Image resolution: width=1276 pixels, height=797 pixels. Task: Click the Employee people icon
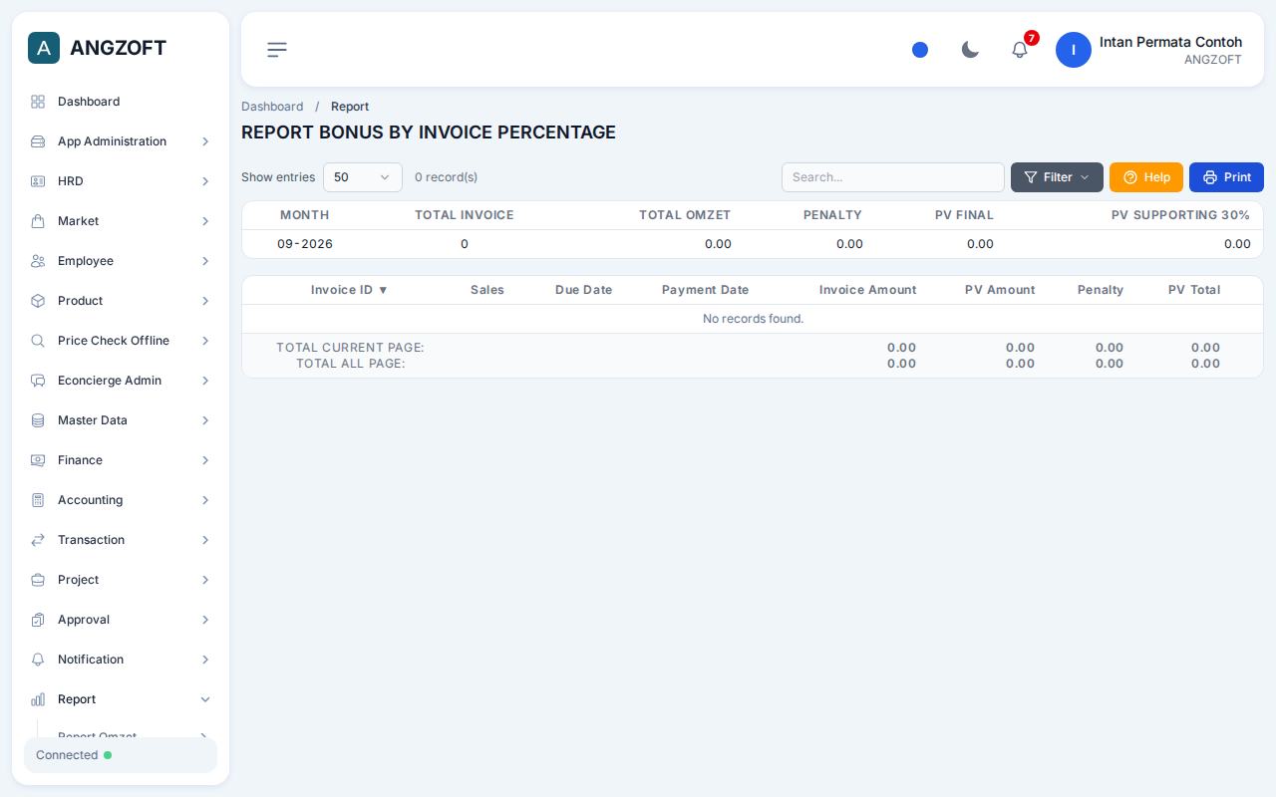coord(38,261)
